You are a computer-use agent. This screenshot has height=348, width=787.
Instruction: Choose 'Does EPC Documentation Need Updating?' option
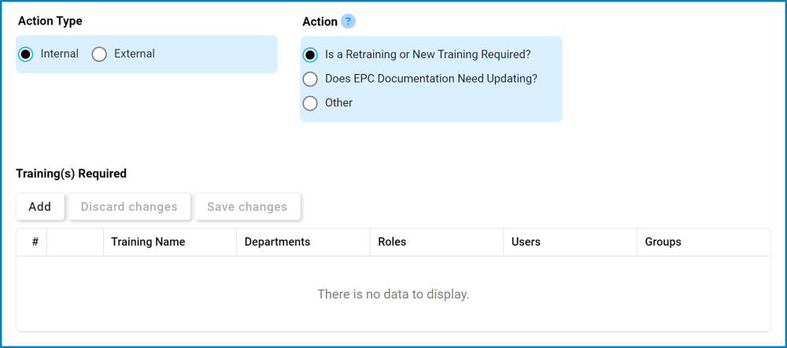[x=310, y=79]
